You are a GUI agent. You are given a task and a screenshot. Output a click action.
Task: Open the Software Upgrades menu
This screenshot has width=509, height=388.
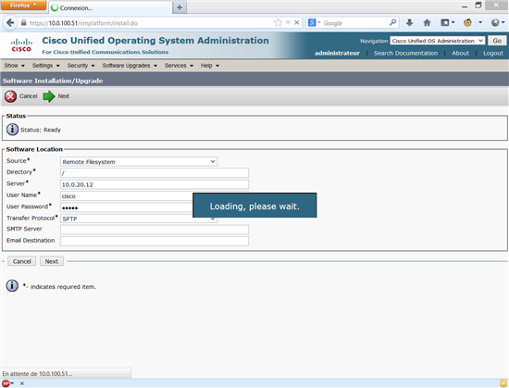130,66
